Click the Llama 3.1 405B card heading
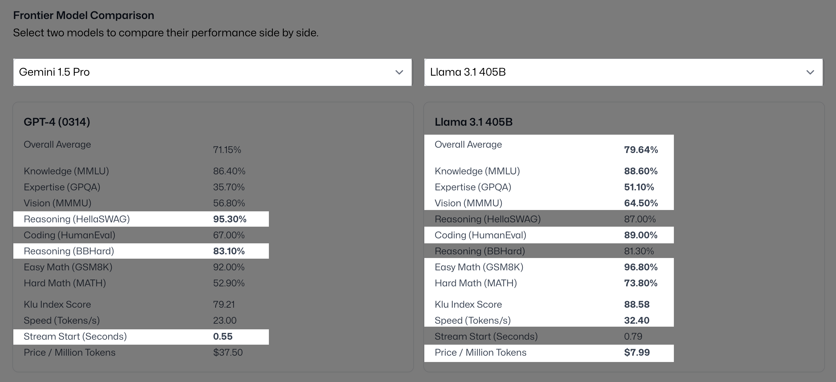This screenshot has height=382, width=836. pyautogui.click(x=473, y=122)
